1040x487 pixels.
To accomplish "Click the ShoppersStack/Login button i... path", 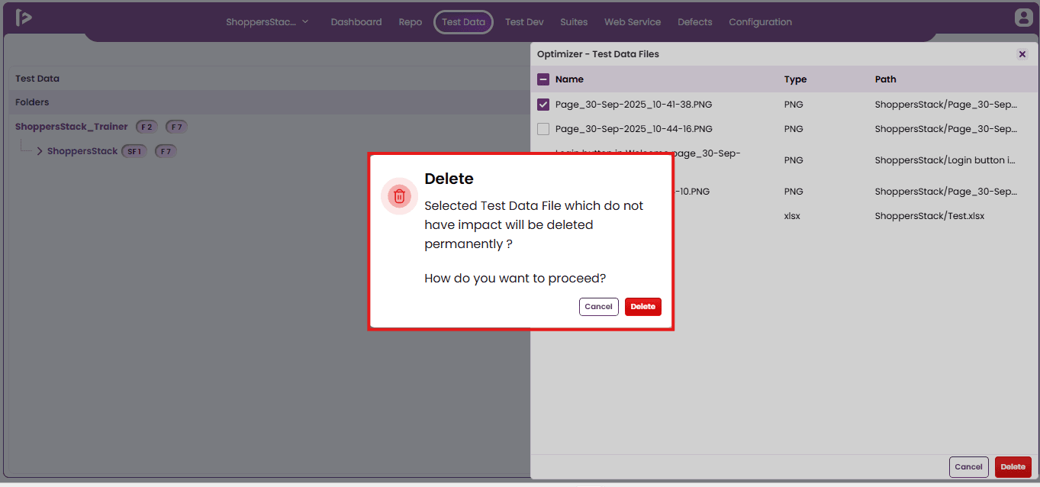I will (945, 160).
